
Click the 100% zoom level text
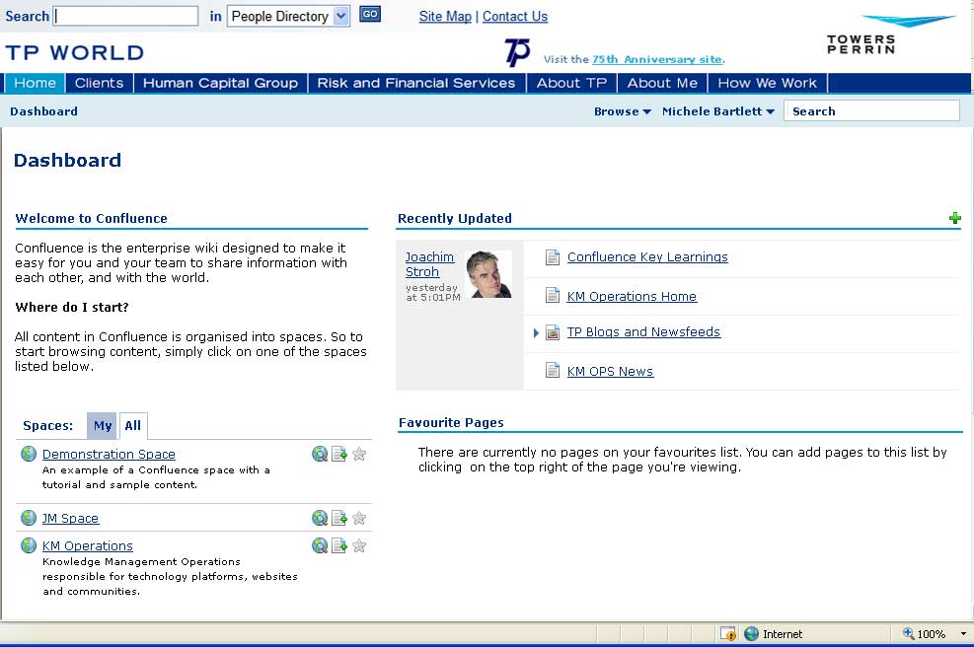point(932,634)
